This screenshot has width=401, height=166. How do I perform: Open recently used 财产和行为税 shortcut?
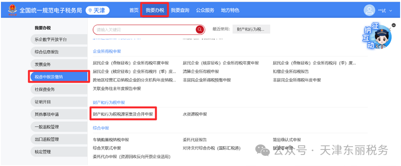pyautogui.click(x=251, y=29)
